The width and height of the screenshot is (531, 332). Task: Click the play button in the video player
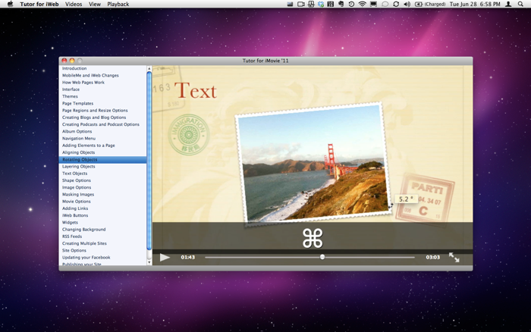[x=165, y=258]
